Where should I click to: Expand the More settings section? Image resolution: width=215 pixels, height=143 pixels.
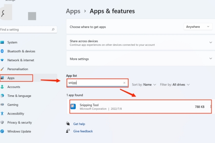pyautogui.click(x=211, y=59)
